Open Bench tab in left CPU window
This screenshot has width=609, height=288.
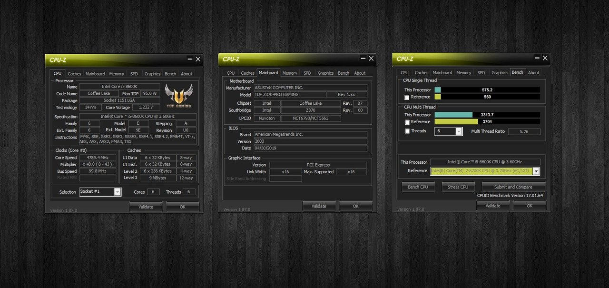pos(170,74)
